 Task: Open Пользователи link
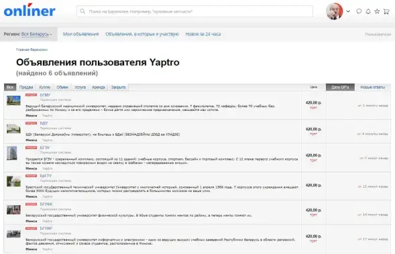[x=378, y=34]
